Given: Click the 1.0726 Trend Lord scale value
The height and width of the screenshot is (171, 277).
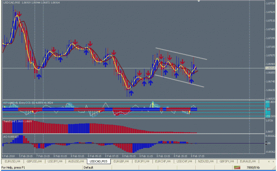Looking at the screenshot, I should point(269,121).
